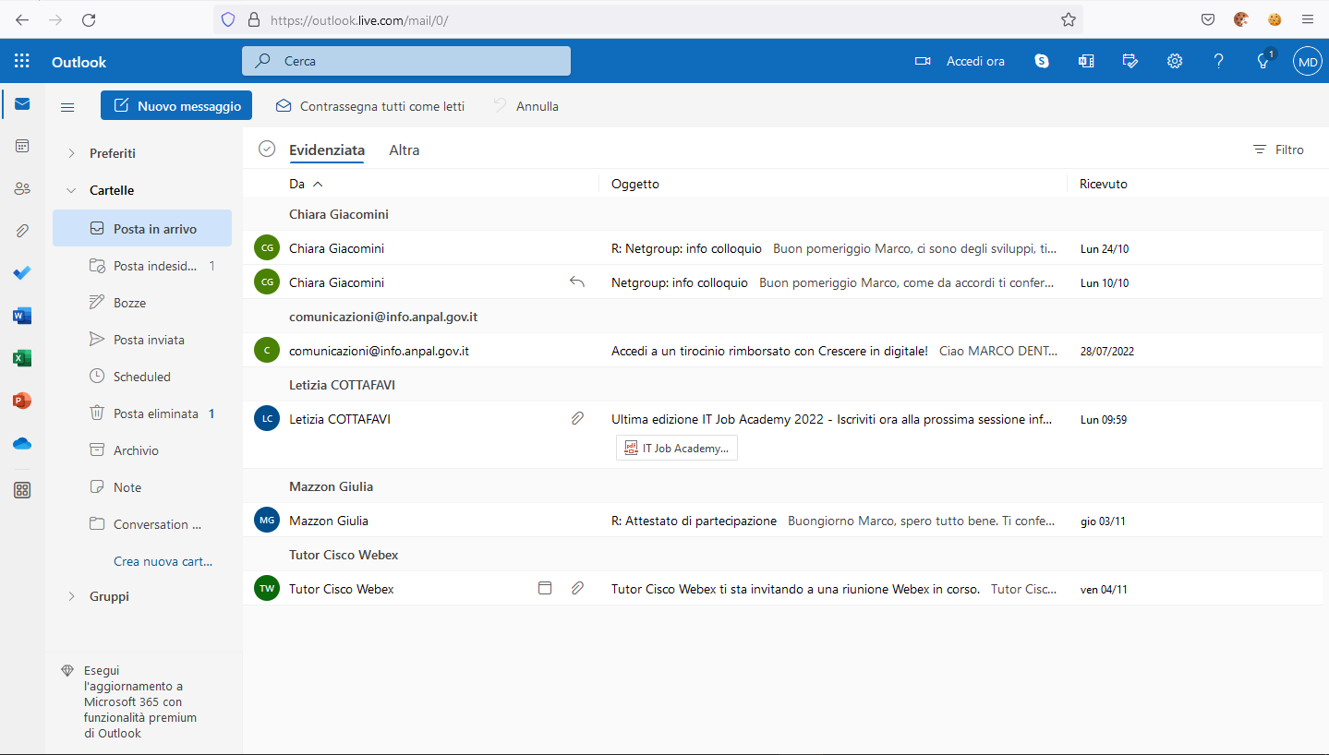Select the Evidenziata tab

click(327, 150)
